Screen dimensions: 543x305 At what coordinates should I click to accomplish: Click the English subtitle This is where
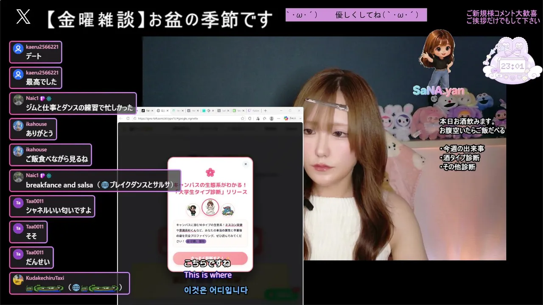[208, 275]
